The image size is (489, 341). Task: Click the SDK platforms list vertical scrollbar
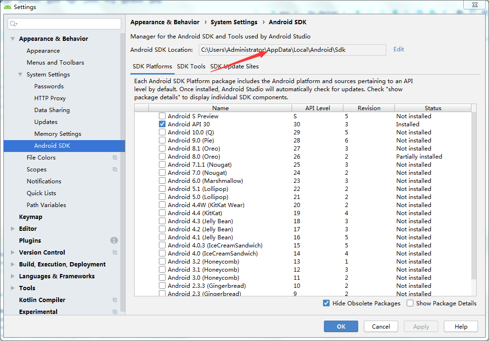474,196
